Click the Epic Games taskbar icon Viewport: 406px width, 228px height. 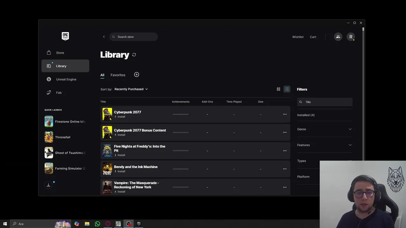coord(139,224)
